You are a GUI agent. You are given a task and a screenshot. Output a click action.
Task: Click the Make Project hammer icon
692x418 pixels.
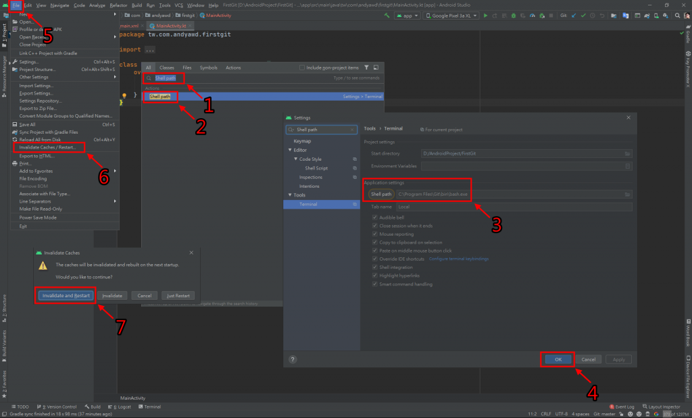[387, 16]
